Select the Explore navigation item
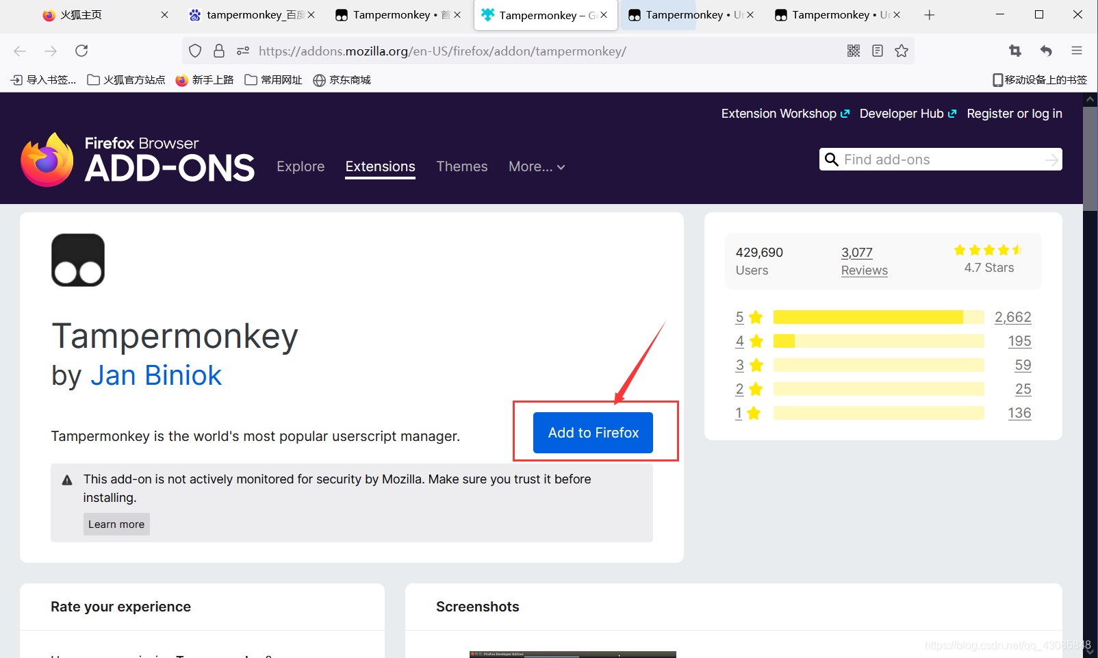 click(x=301, y=166)
